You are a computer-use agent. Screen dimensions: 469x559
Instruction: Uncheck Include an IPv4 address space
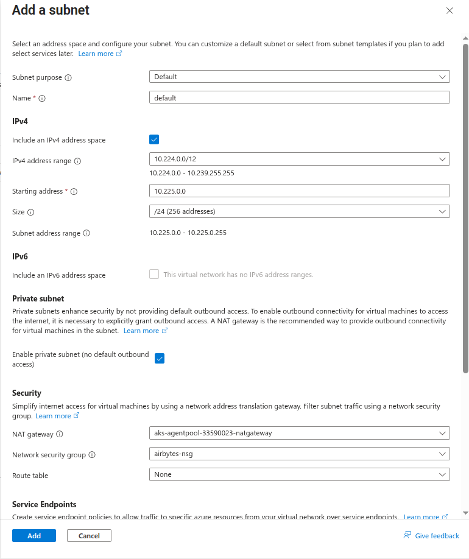point(154,139)
